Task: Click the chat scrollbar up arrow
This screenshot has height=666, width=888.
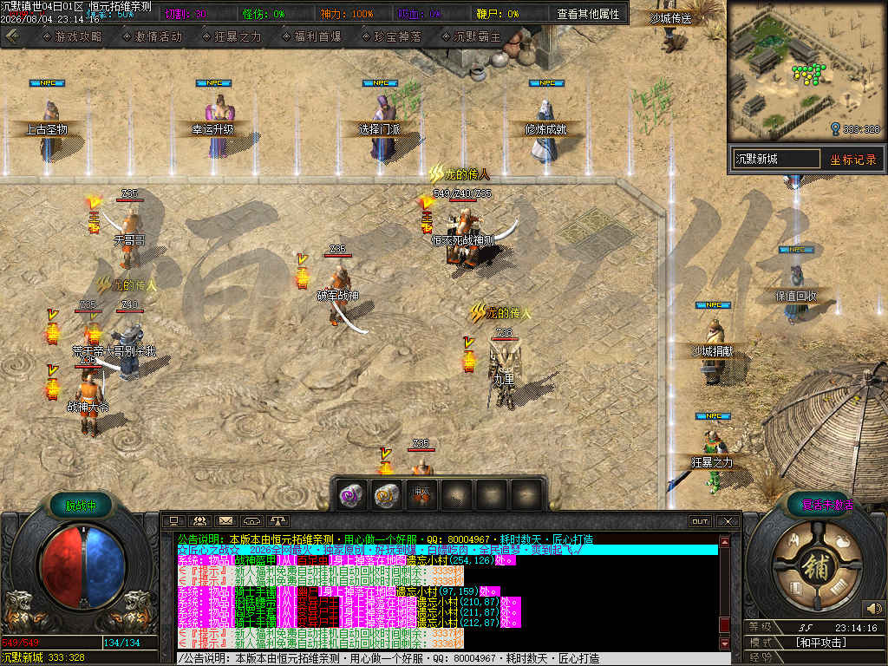Action: click(724, 541)
